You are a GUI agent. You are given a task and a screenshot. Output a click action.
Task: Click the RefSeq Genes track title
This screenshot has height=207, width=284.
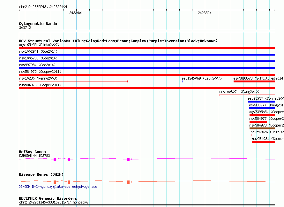pos(32,152)
